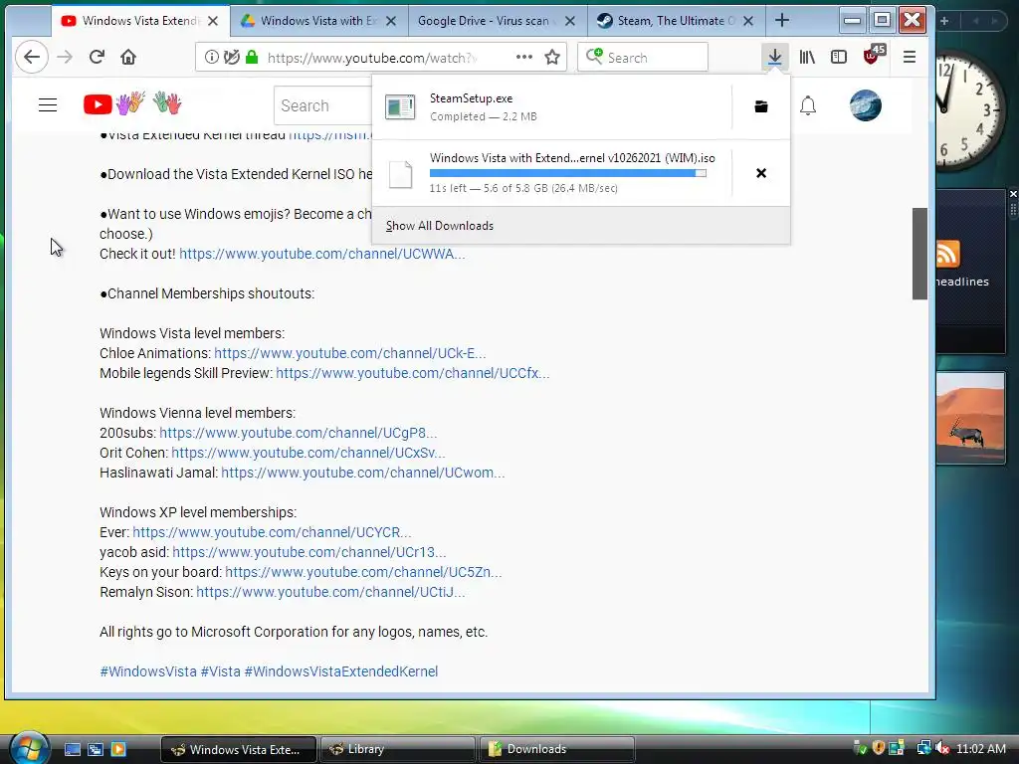Open the YouTube guide menu
Screen dimensions: 1019x764
click(x=48, y=105)
